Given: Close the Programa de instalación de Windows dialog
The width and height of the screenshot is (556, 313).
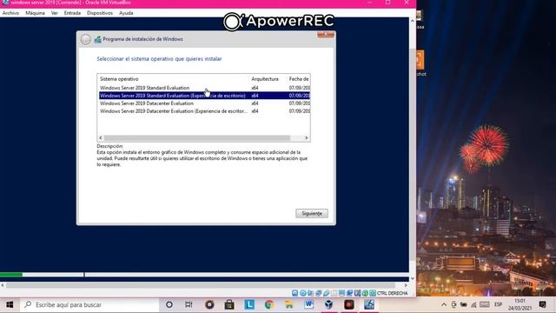Looking at the screenshot, I should click(x=326, y=35).
